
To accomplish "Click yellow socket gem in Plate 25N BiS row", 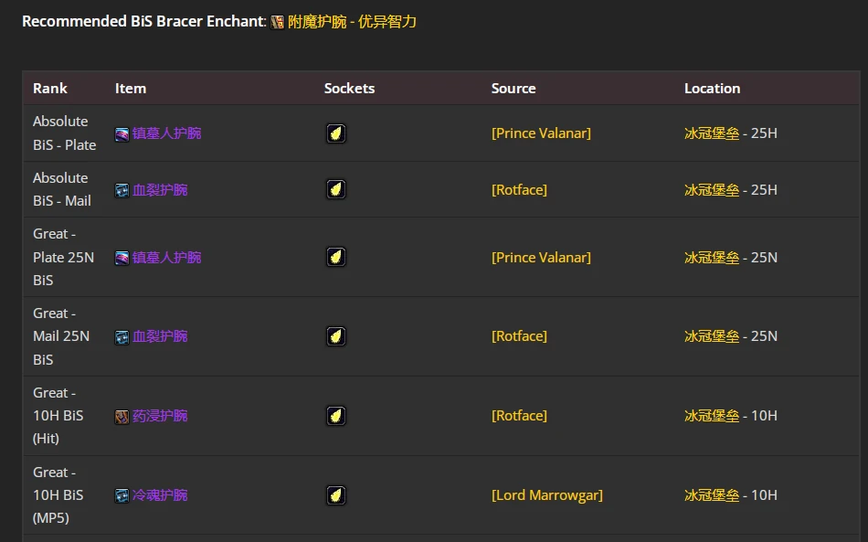I will pyautogui.click(x=336, y=257).
